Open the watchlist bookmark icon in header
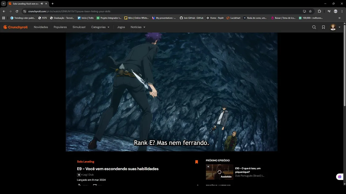 pos(323,27)
